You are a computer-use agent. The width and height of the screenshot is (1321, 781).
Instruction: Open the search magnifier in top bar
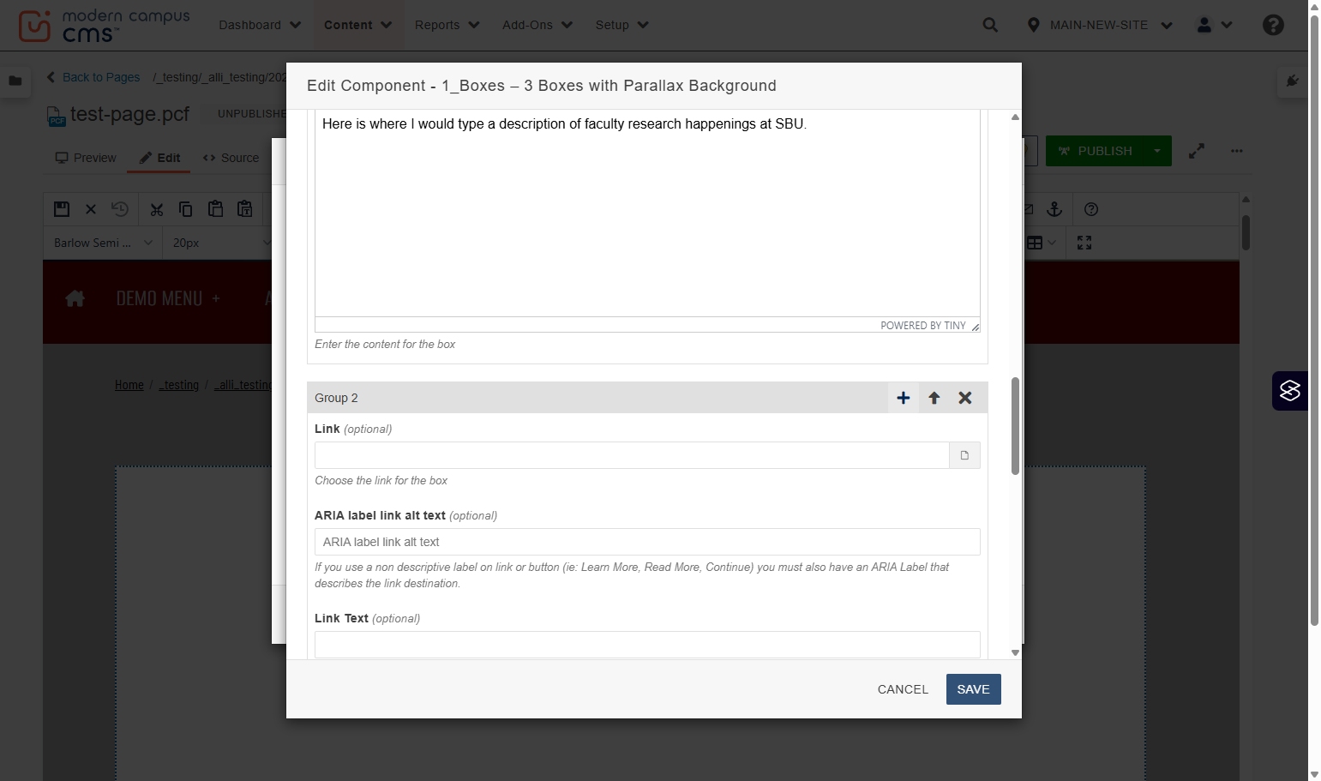[x=990, y=25]
